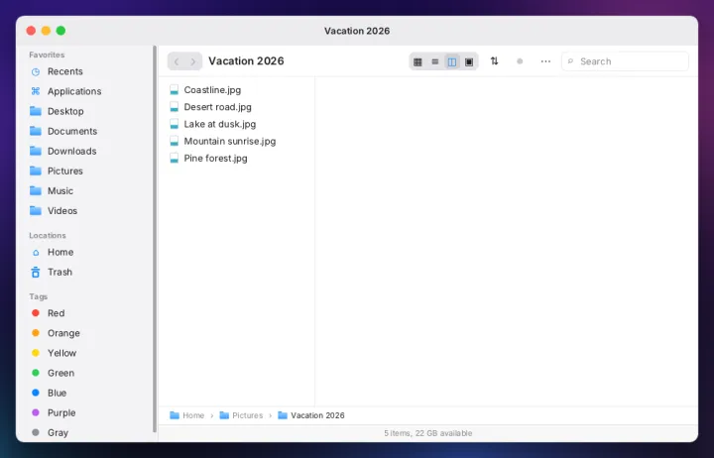This screenshot has width=714, height=458.
Task: Select file Lake at dusk.jpg
Action: [x=236, y=124]
